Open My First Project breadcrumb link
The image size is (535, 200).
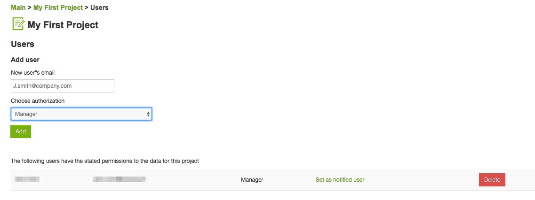58,8
